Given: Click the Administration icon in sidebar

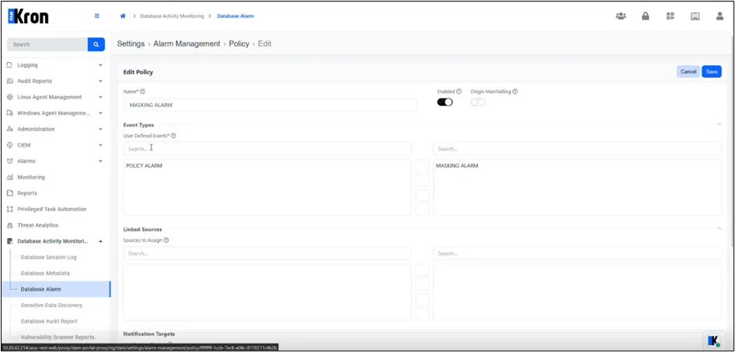Looking at the screenshot, I should click(x=10, y=129).
